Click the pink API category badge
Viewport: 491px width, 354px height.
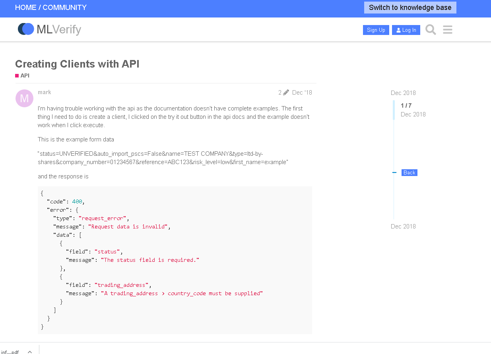click(x=22, y=75)
